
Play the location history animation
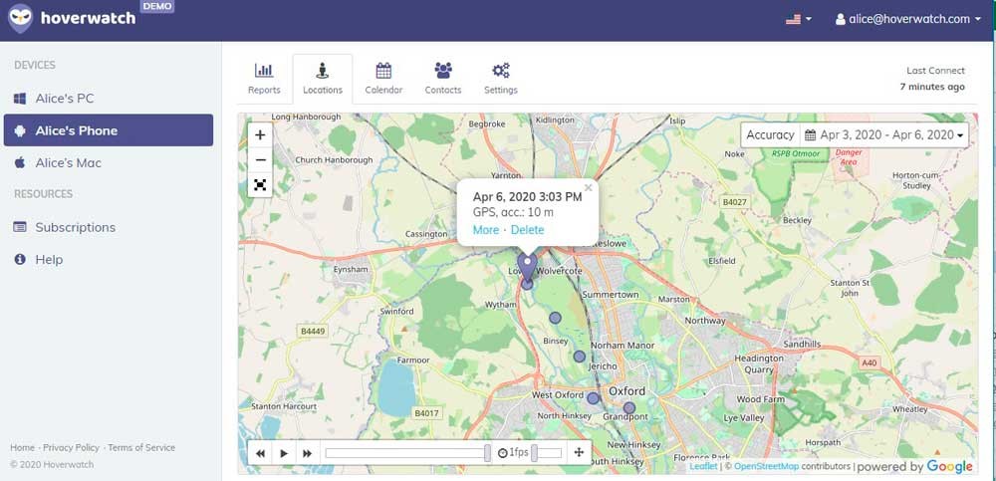click(x=284, y=453)
